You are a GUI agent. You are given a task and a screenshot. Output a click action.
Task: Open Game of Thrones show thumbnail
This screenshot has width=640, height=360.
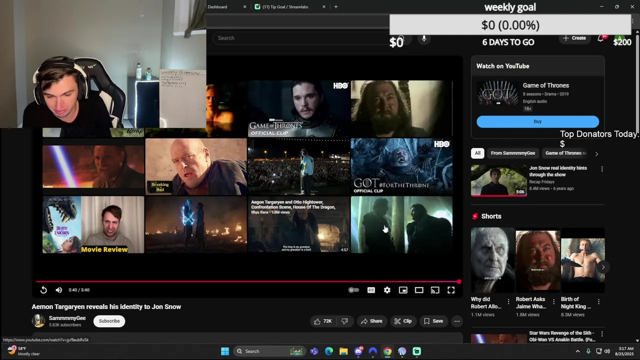click(x=498, y=93)
